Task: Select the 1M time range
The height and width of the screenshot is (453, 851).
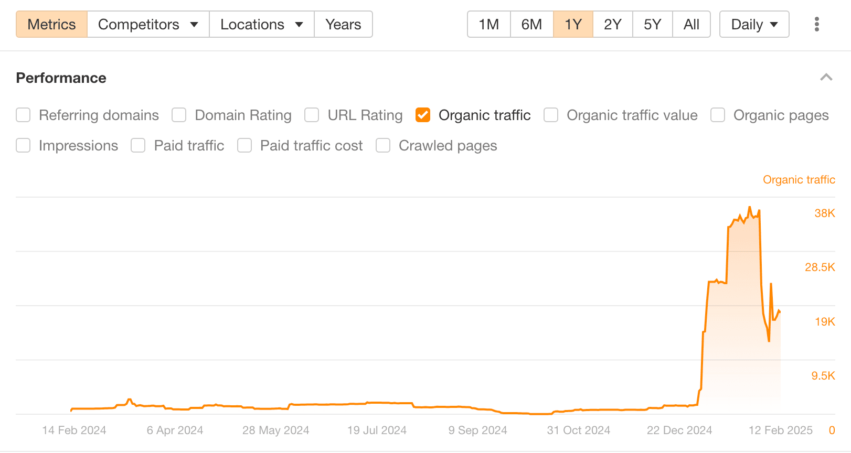Action: click(488, 24)
